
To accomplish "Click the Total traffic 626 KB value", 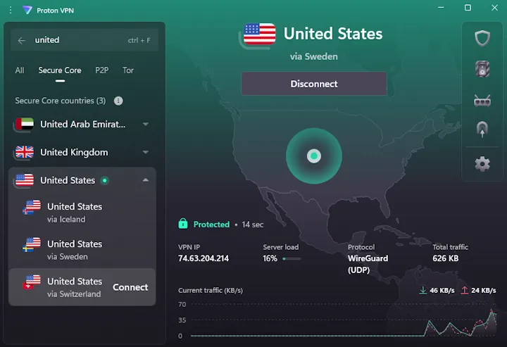I will 446,258.
